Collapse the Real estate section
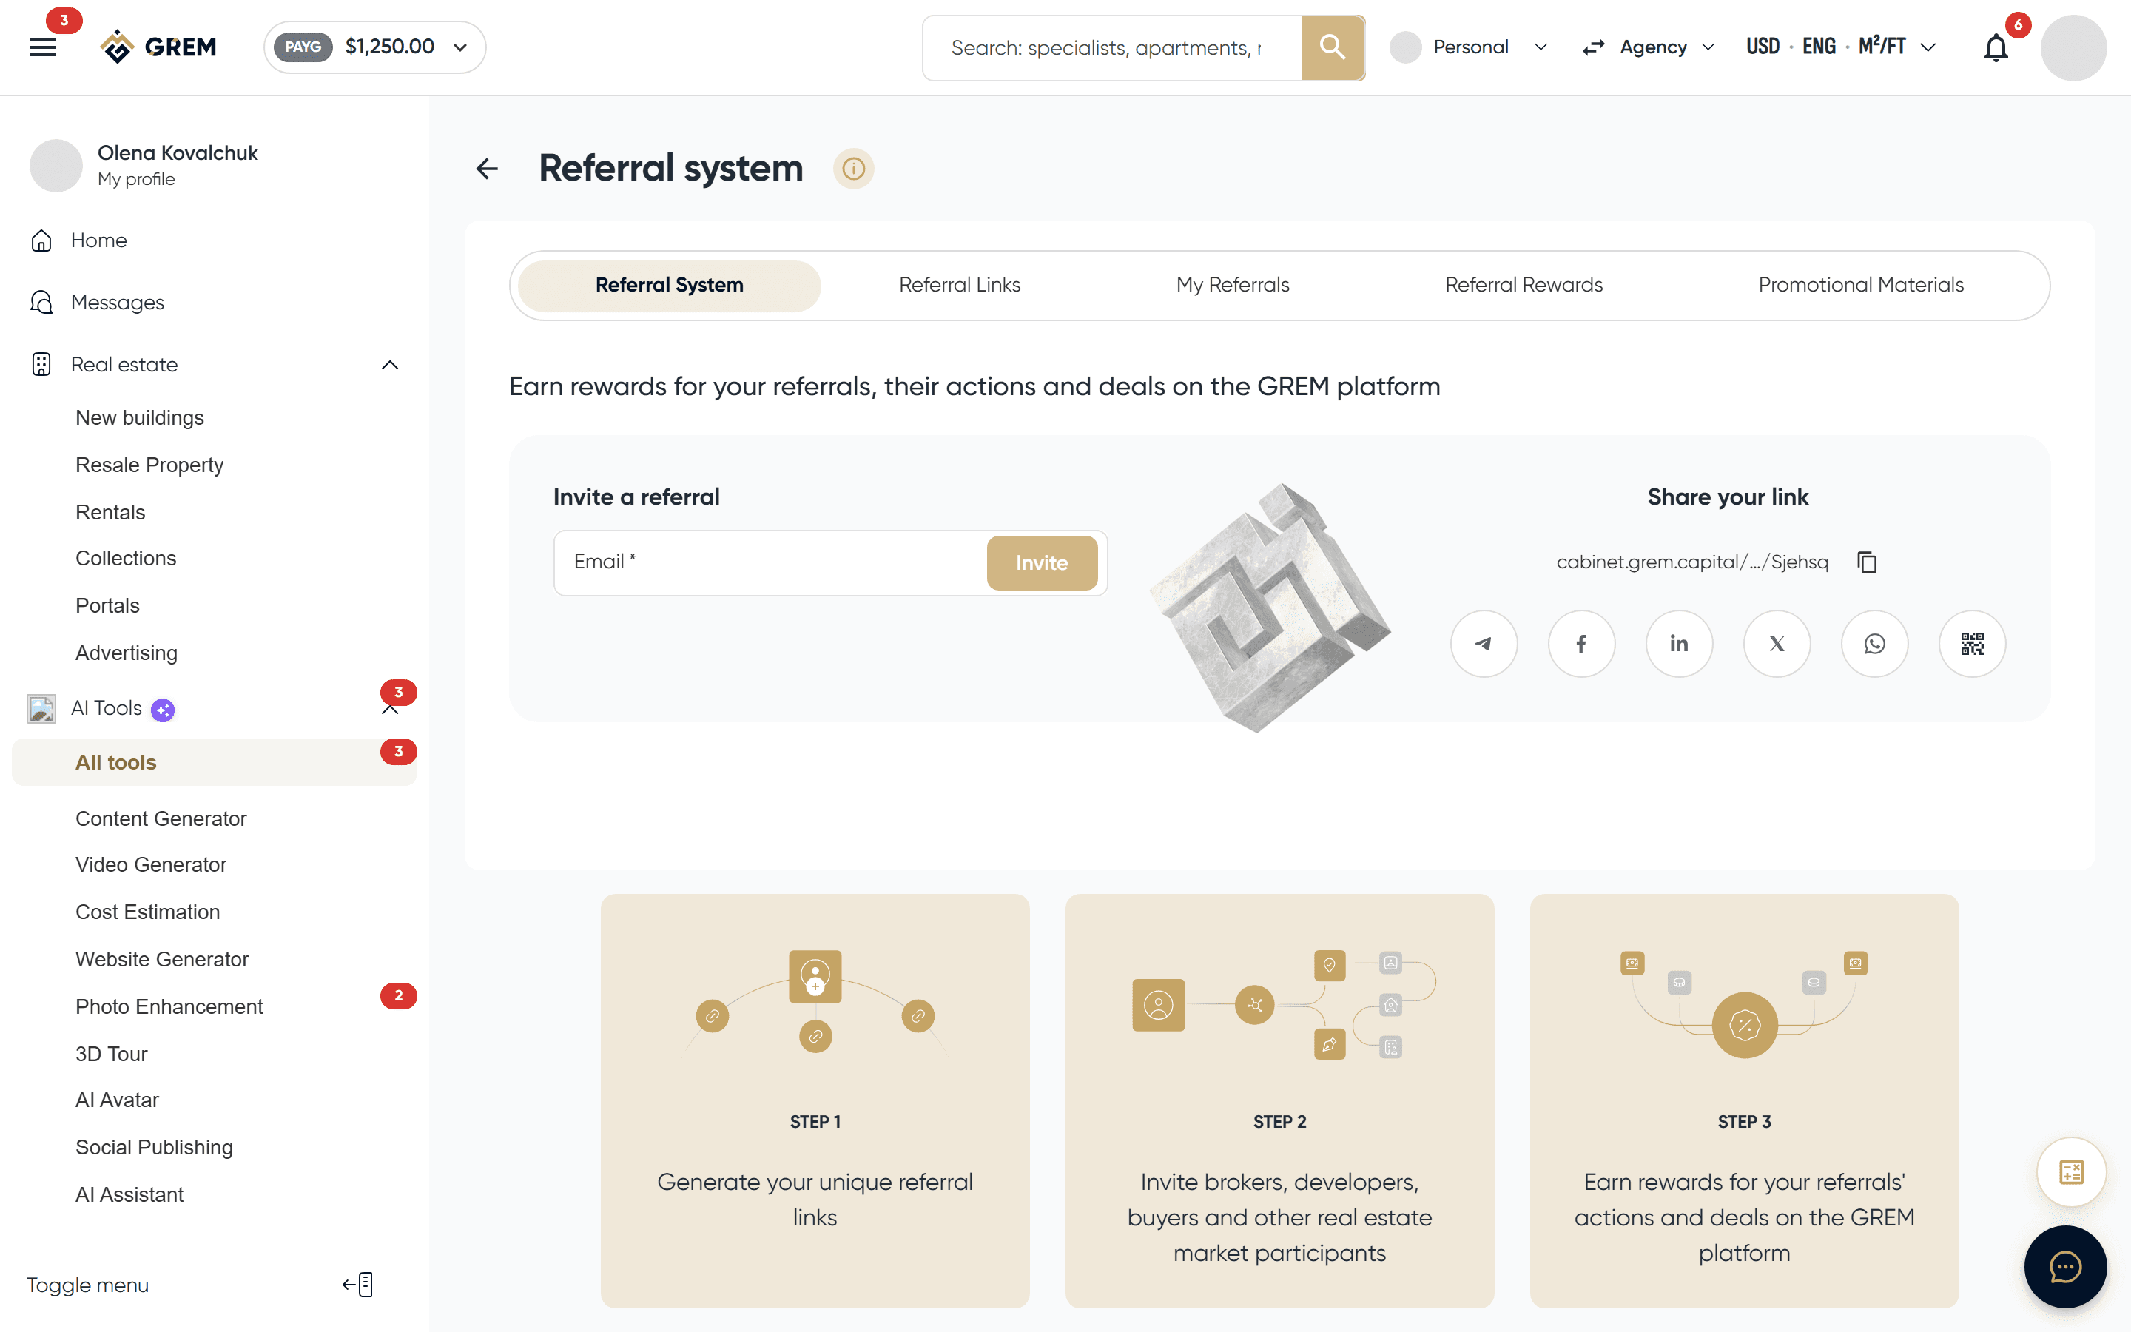Image resolution: width=2131 pixels, height=1332 pixels. (390, 365)
